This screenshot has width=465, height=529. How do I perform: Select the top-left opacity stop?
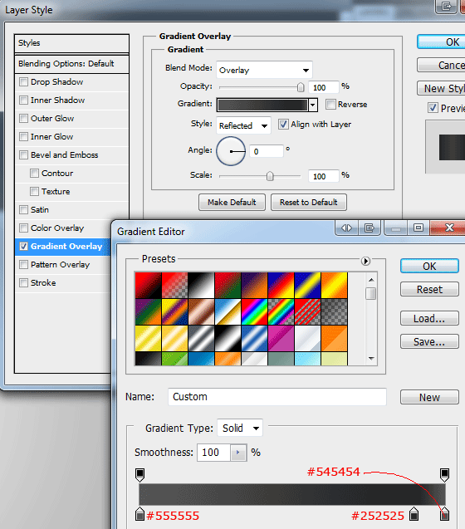tap(139, 475)
